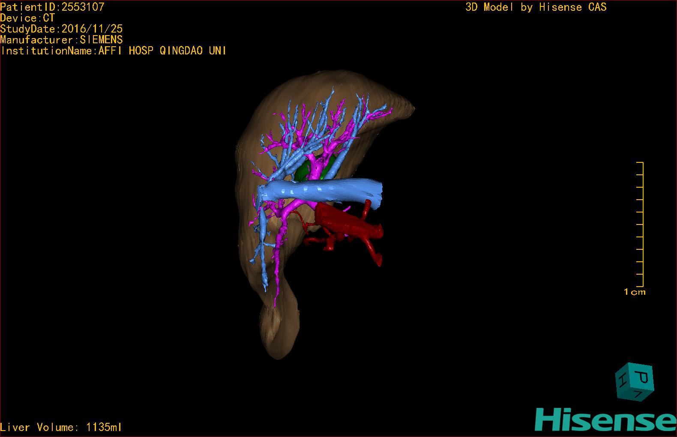Click the InstitutionName:AFFI HOSP QINGDAO UNI text

tap(114, 51)
